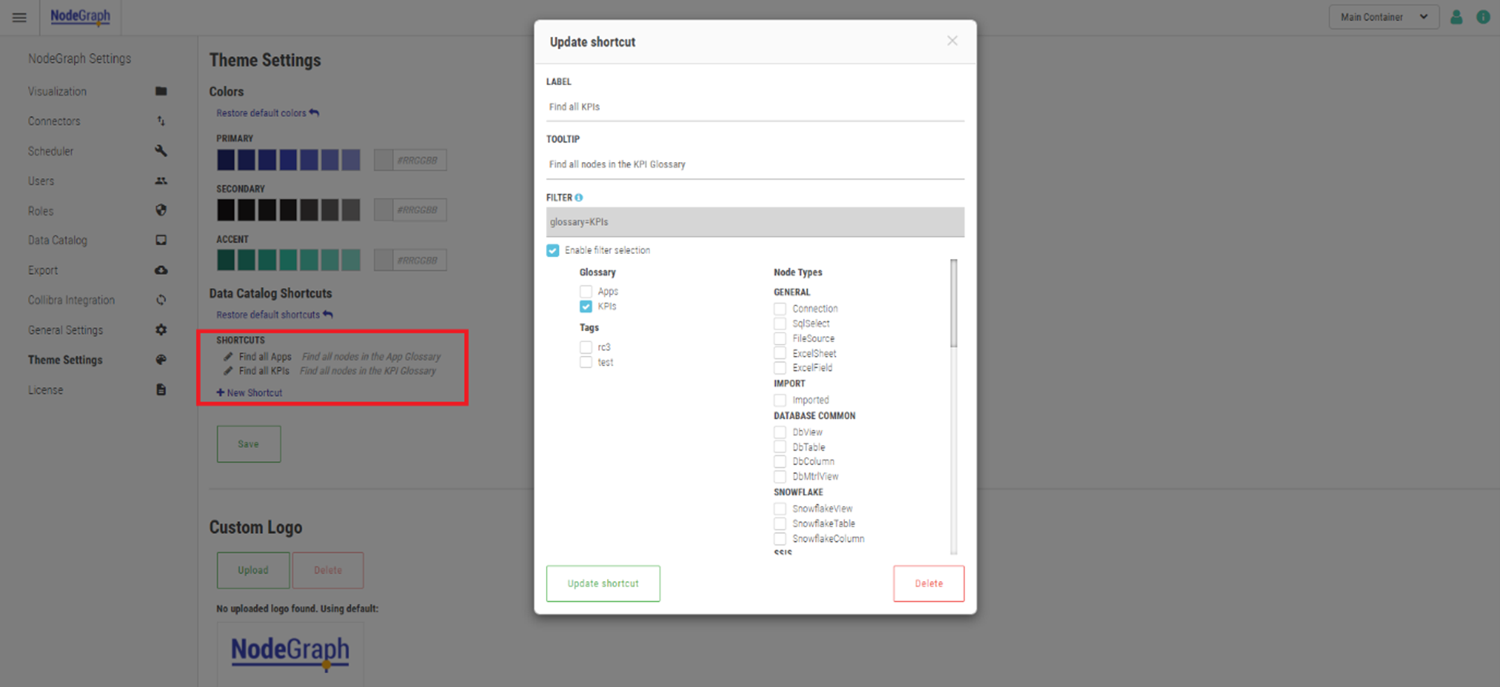The width and height of the screenshot is (1500, 687).
Task: Tick the SnowflakeTable node type checkbox
Action: coord(780,523)
